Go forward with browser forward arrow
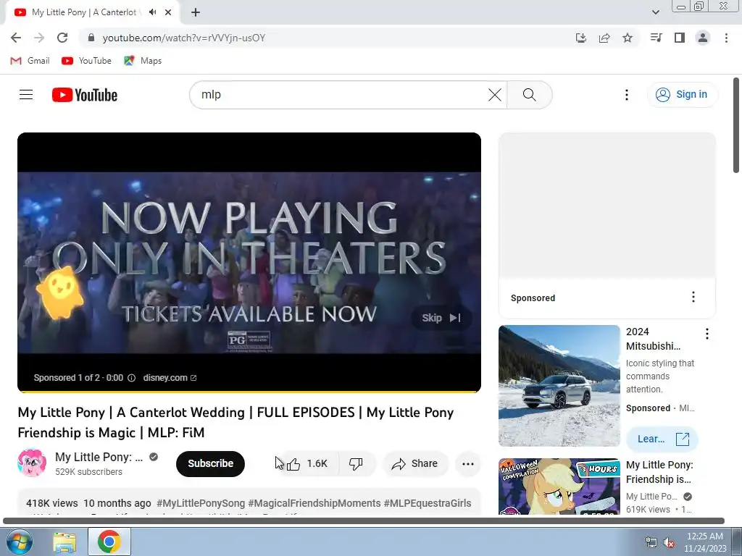The height and width of the screenshot is (556, 742). pyautogui.click(x=39, y=38)
